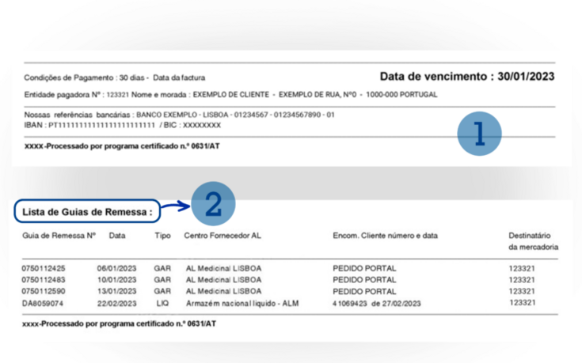The height and width of the screenshot is (363, 582).
Task: Click the 'Data de vencimento : 30/01/2023' heading
Action: [466, 77]
